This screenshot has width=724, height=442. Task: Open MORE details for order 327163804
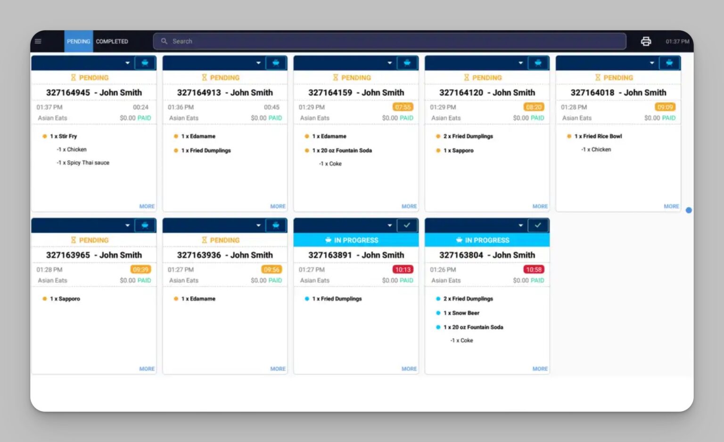540,368
